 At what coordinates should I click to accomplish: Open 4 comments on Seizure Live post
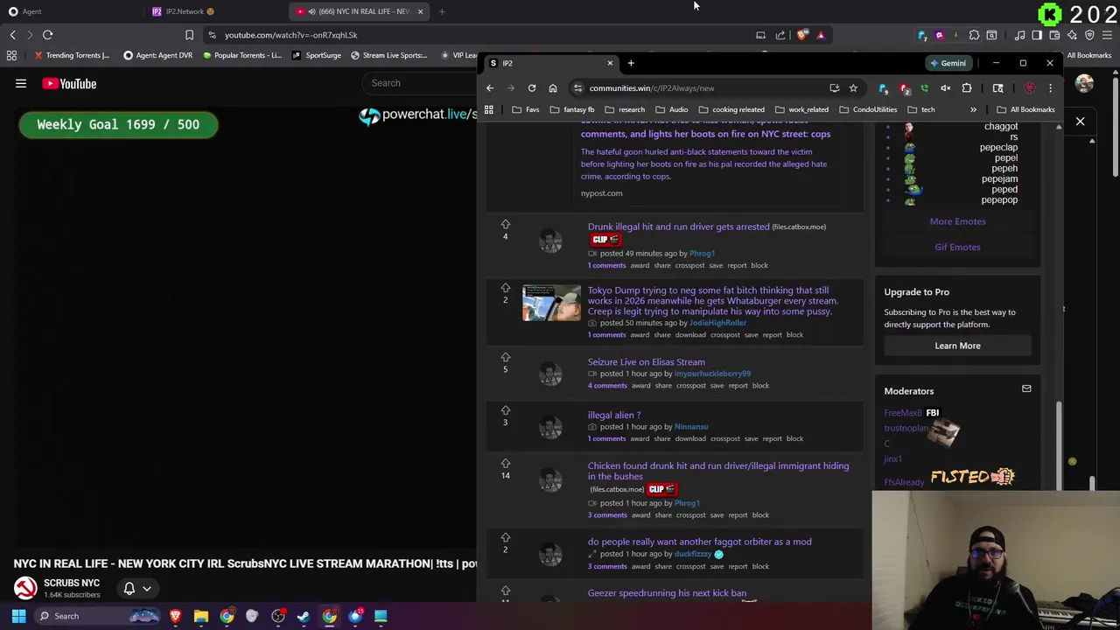pyautogui.click(x=607, y=385)
